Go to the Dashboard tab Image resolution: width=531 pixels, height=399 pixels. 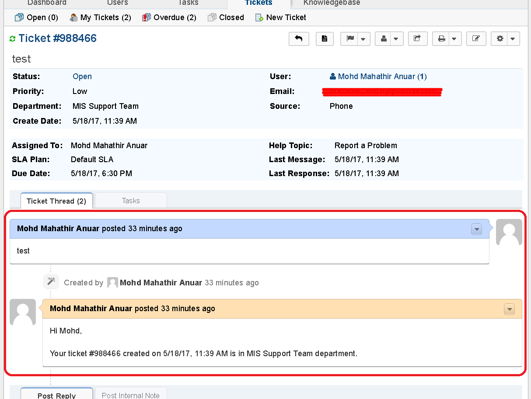(x=47, y=3)
